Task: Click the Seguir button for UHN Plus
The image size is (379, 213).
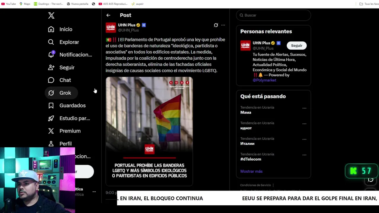Action: [x=297, y=46]
